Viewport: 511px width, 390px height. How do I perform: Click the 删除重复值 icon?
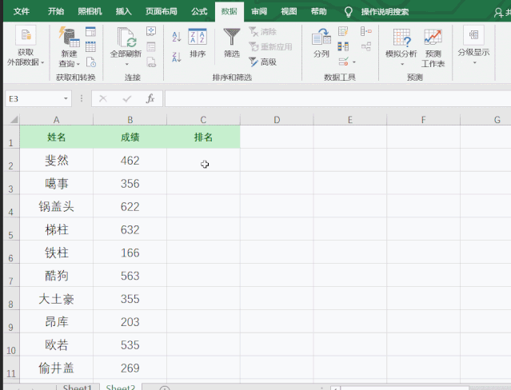point(343,46)
